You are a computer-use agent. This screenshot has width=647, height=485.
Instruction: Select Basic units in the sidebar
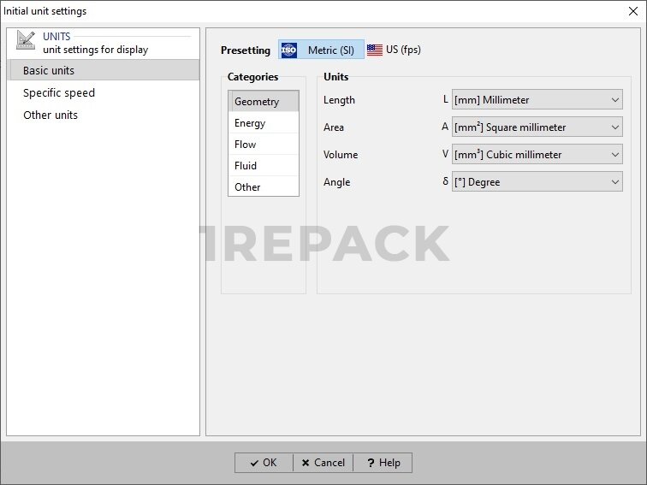(x=49, y=70)
